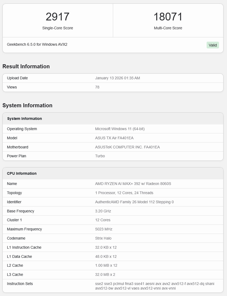Click the Turbo power plan value
This screenshot has width=227, height=296.
click(100, 156)
